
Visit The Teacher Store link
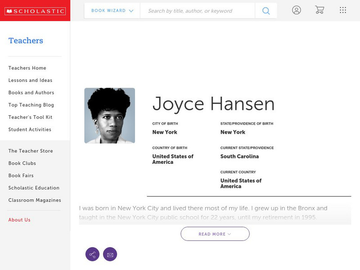coord(31,151)
